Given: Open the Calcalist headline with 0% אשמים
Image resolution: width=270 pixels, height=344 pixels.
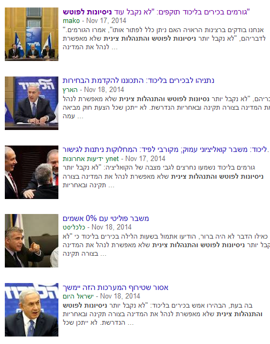Looking at the screenshot, I should click(106, 218).
